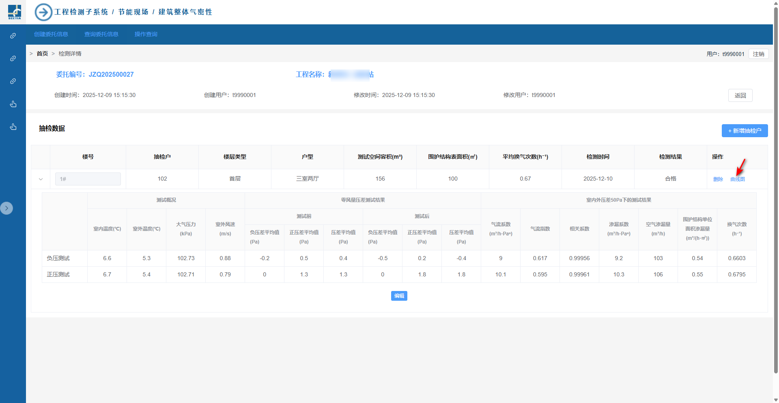Add a new unit with 新增抽检户
Viewport: 779px width, 403px height.
745,131
